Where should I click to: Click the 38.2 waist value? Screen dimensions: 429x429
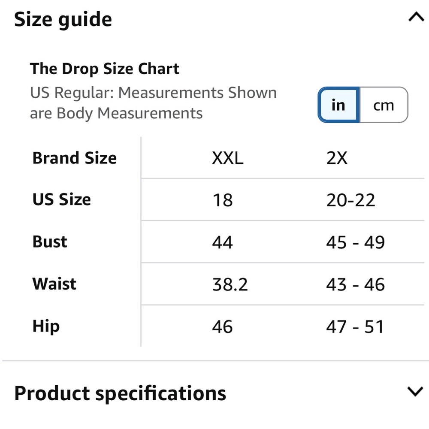pos(230,284)
